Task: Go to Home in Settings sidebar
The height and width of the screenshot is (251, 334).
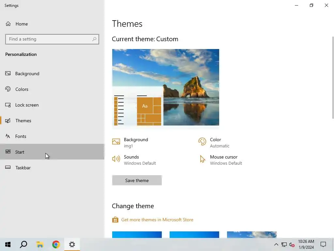Action: [52, 24]
